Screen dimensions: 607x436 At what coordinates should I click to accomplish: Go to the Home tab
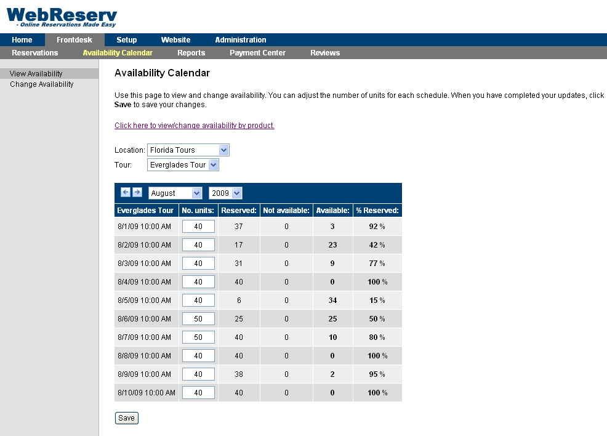pos(22,40)
